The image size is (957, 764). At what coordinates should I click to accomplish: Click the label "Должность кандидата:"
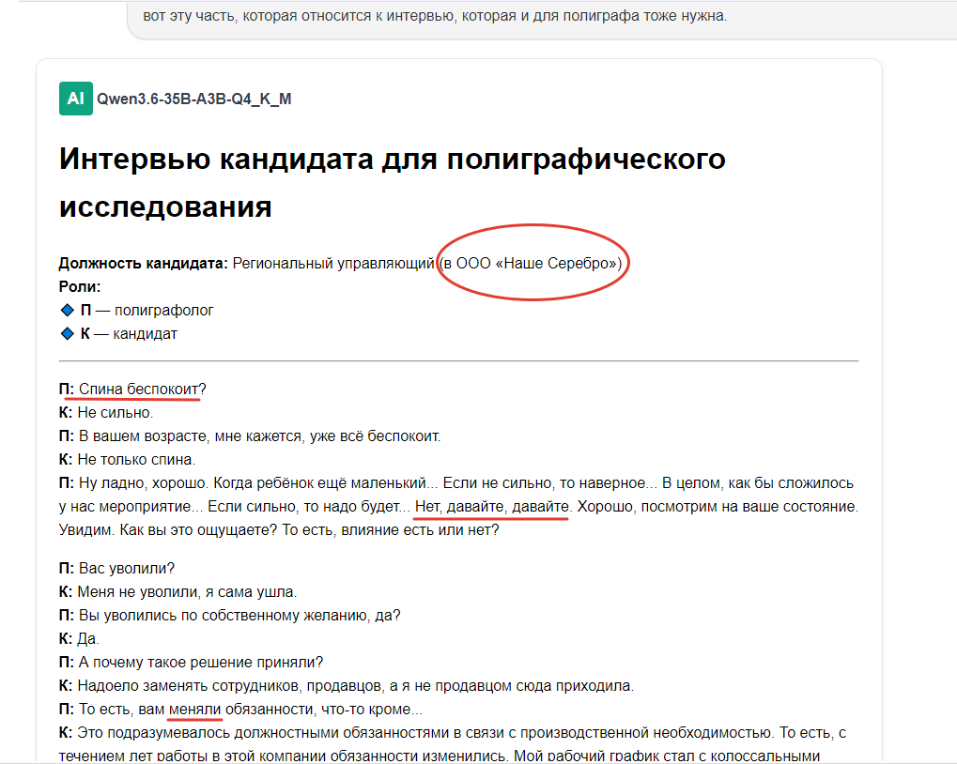point(144,264)
